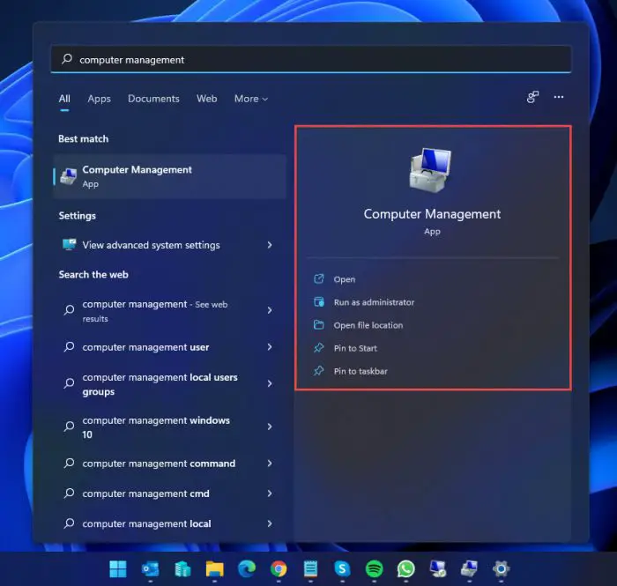617x586 pixels.
Task: Click the Run as administrator shield icon
Action: coord(319,302)
